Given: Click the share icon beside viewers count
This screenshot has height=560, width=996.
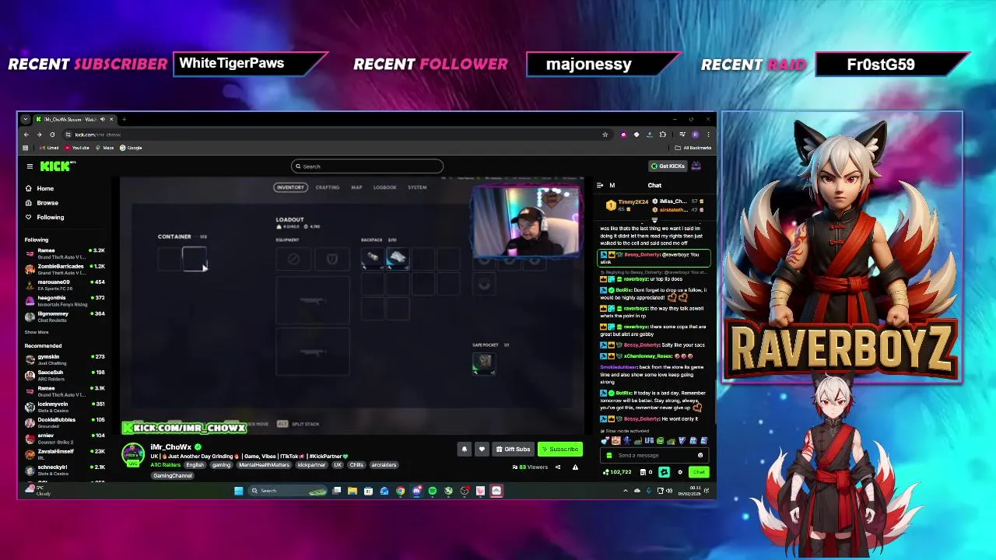Looking at the screenshot, I should coord(558,467).
